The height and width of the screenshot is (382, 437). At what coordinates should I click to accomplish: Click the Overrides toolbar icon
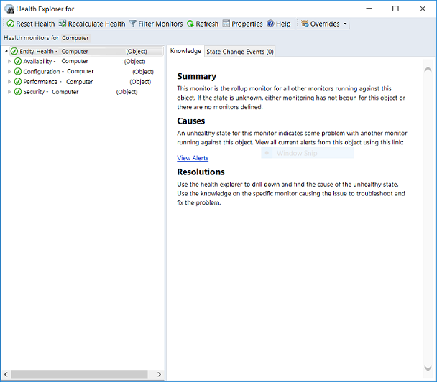(305, 24)
